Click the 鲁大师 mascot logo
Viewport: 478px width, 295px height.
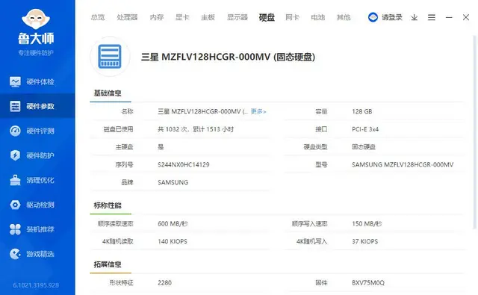tap(36, 19)
